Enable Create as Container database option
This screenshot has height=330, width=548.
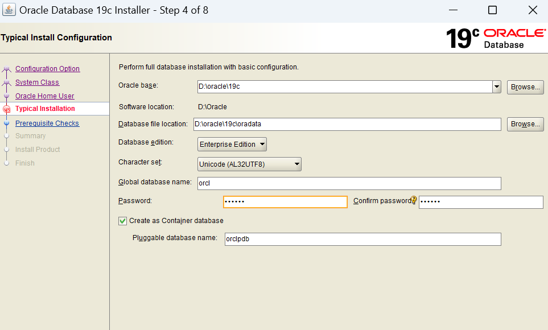122,221
